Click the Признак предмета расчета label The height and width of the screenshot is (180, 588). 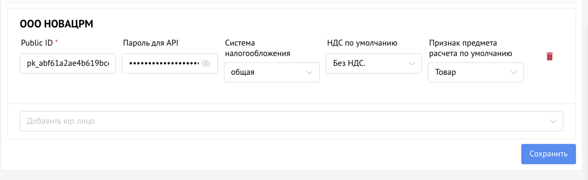tap(470, 48)
